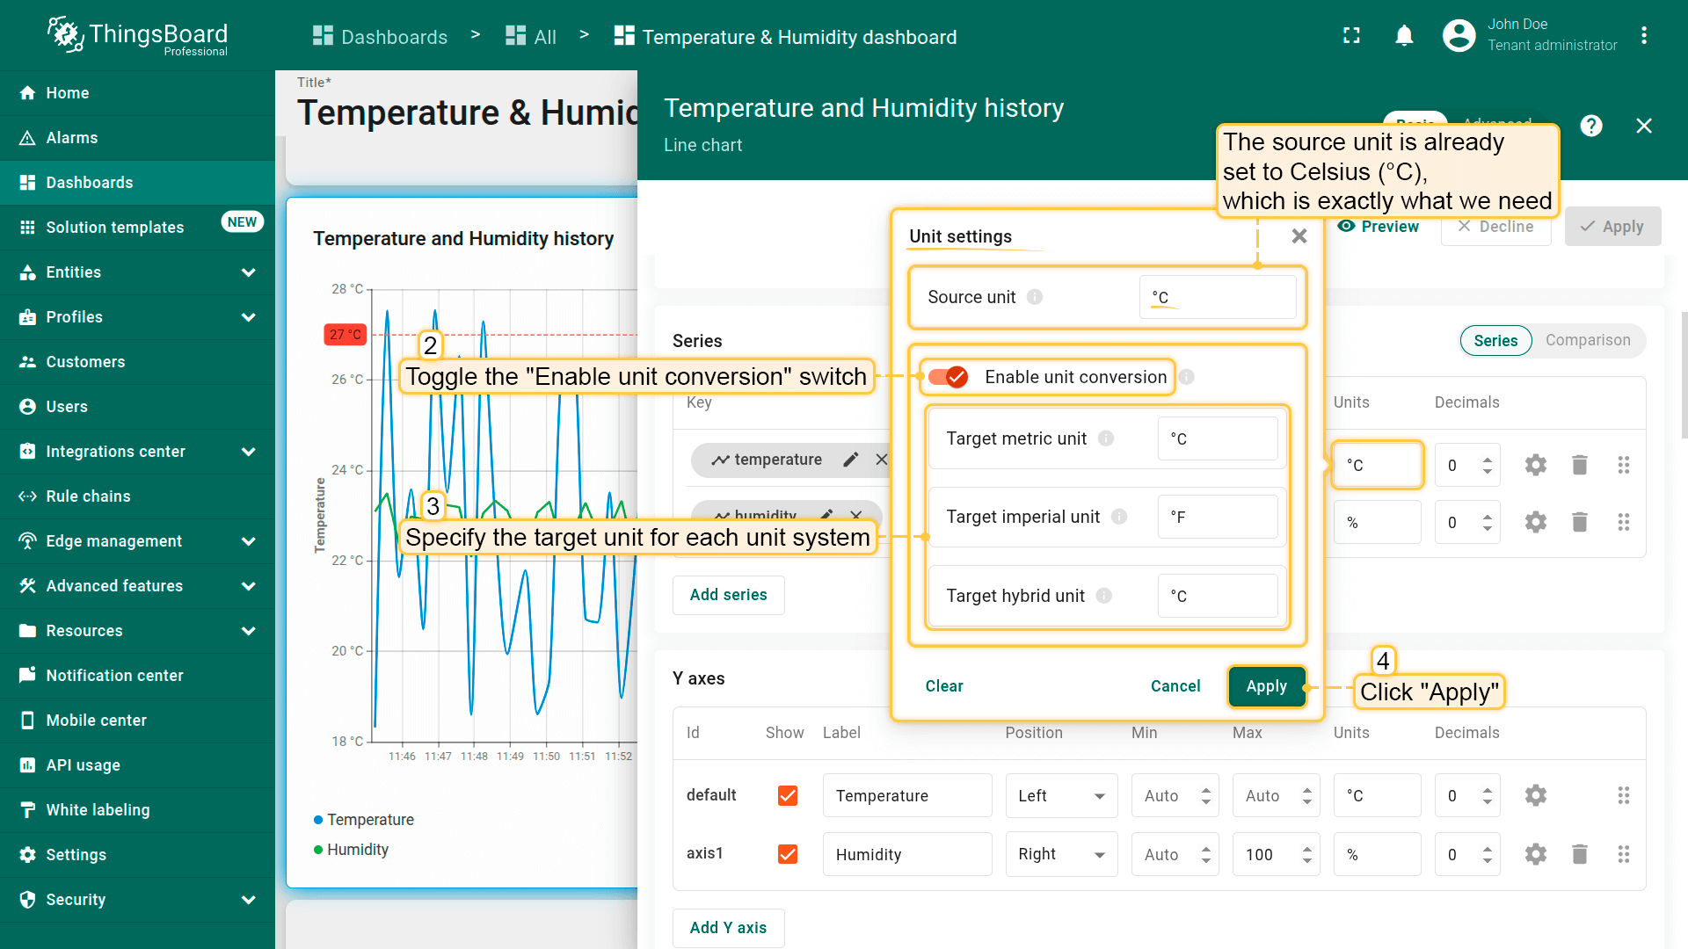The width and height of the screenshot is (1688, 949).
Task: Click the Add series button
Action: click(x=728, y=595)
